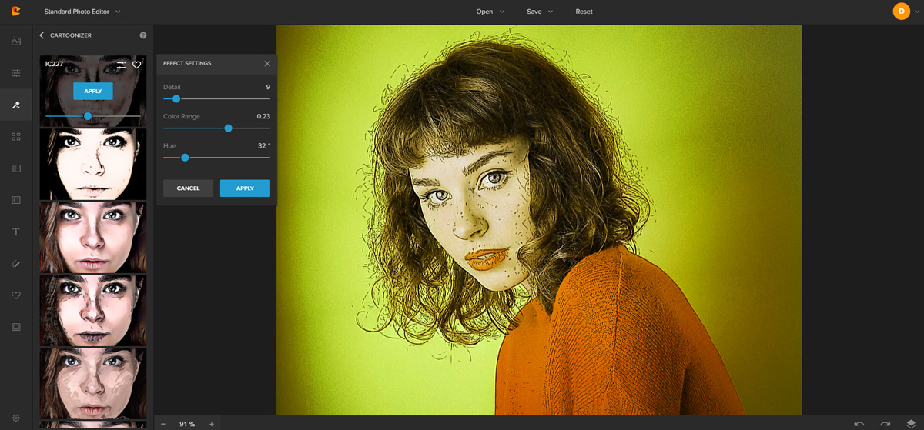Open the Layers panel icon

click(x=911, y=424)
